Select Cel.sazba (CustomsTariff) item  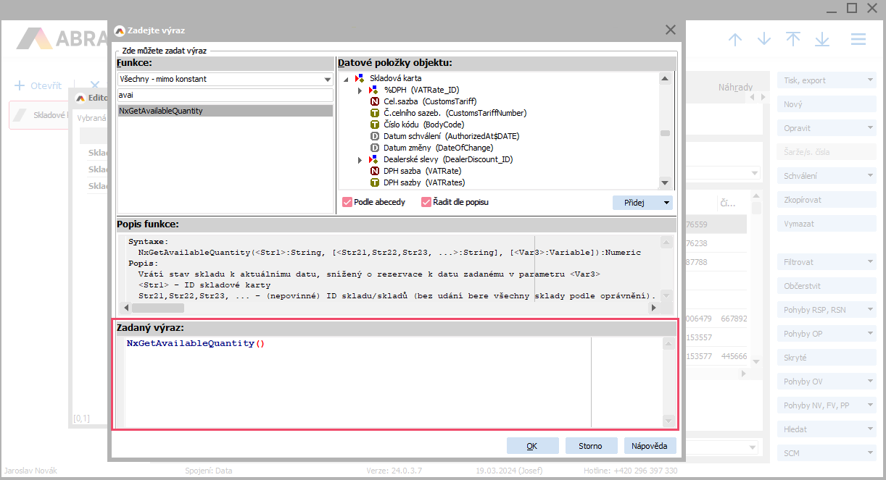click(430, 101)
